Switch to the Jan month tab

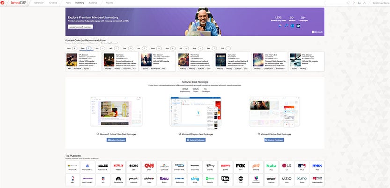pos(100,48)
